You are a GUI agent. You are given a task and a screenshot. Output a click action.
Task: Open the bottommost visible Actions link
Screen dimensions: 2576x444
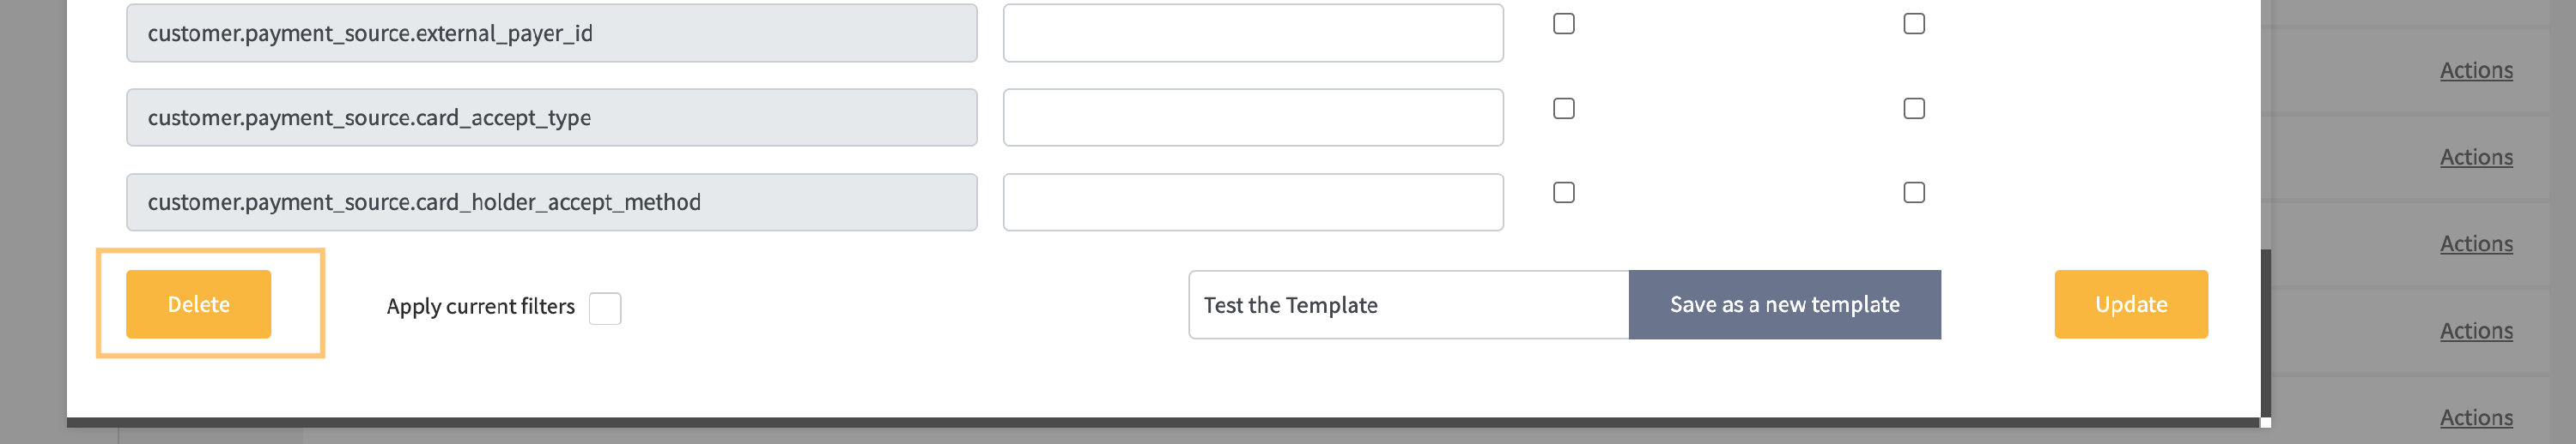point(2476,417)
